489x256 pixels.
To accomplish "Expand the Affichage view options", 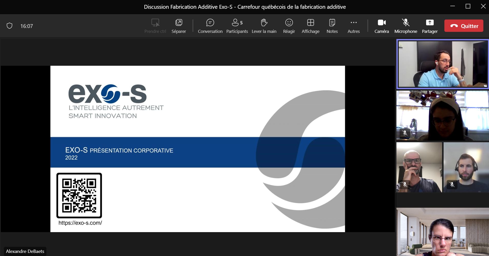I will (311, 26).
